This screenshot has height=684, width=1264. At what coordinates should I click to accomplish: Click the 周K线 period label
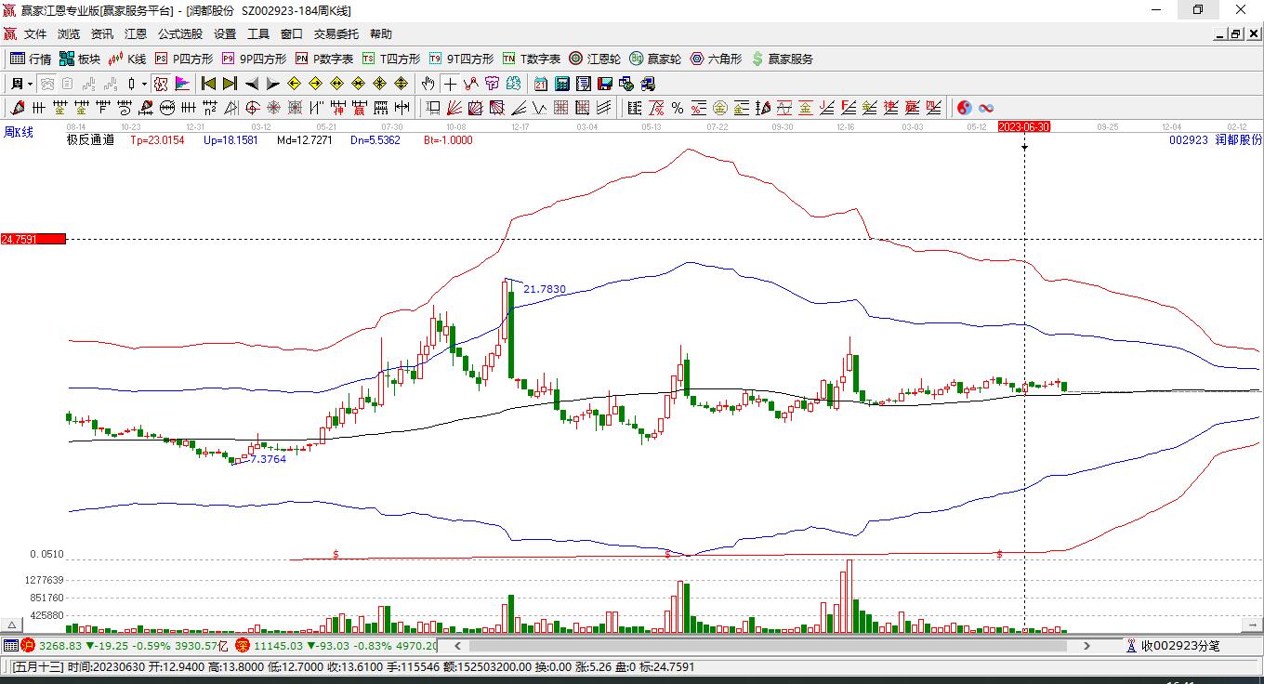click(19, 132)
